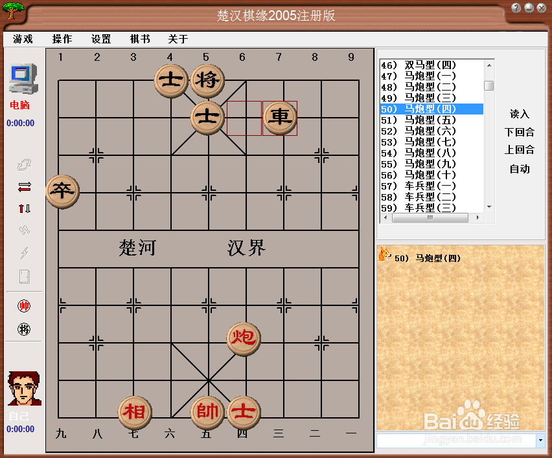Select the top-row black 士 advisor
The height and width of the screenshot is (458, 552).
click(171, 81)
